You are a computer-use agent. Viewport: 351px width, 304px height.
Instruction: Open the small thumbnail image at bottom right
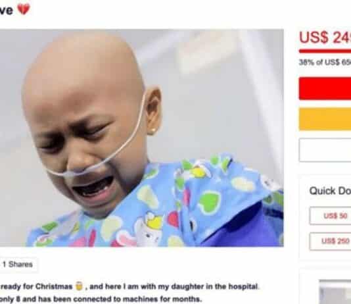click(335, 291)
